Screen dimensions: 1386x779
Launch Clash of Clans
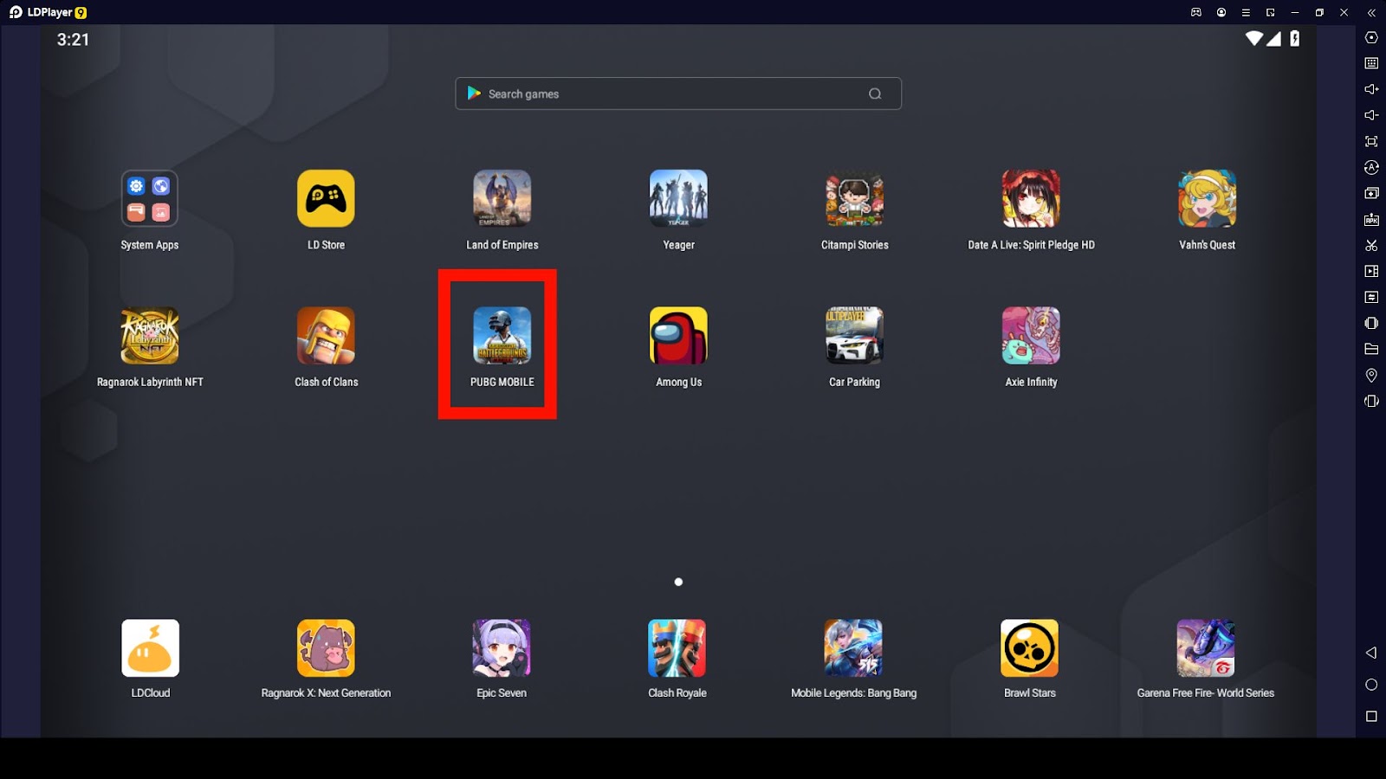[326, 336]
